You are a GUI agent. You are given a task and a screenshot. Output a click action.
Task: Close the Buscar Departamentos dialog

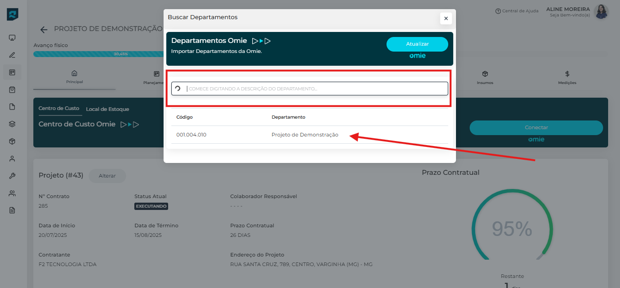[446, 18]
